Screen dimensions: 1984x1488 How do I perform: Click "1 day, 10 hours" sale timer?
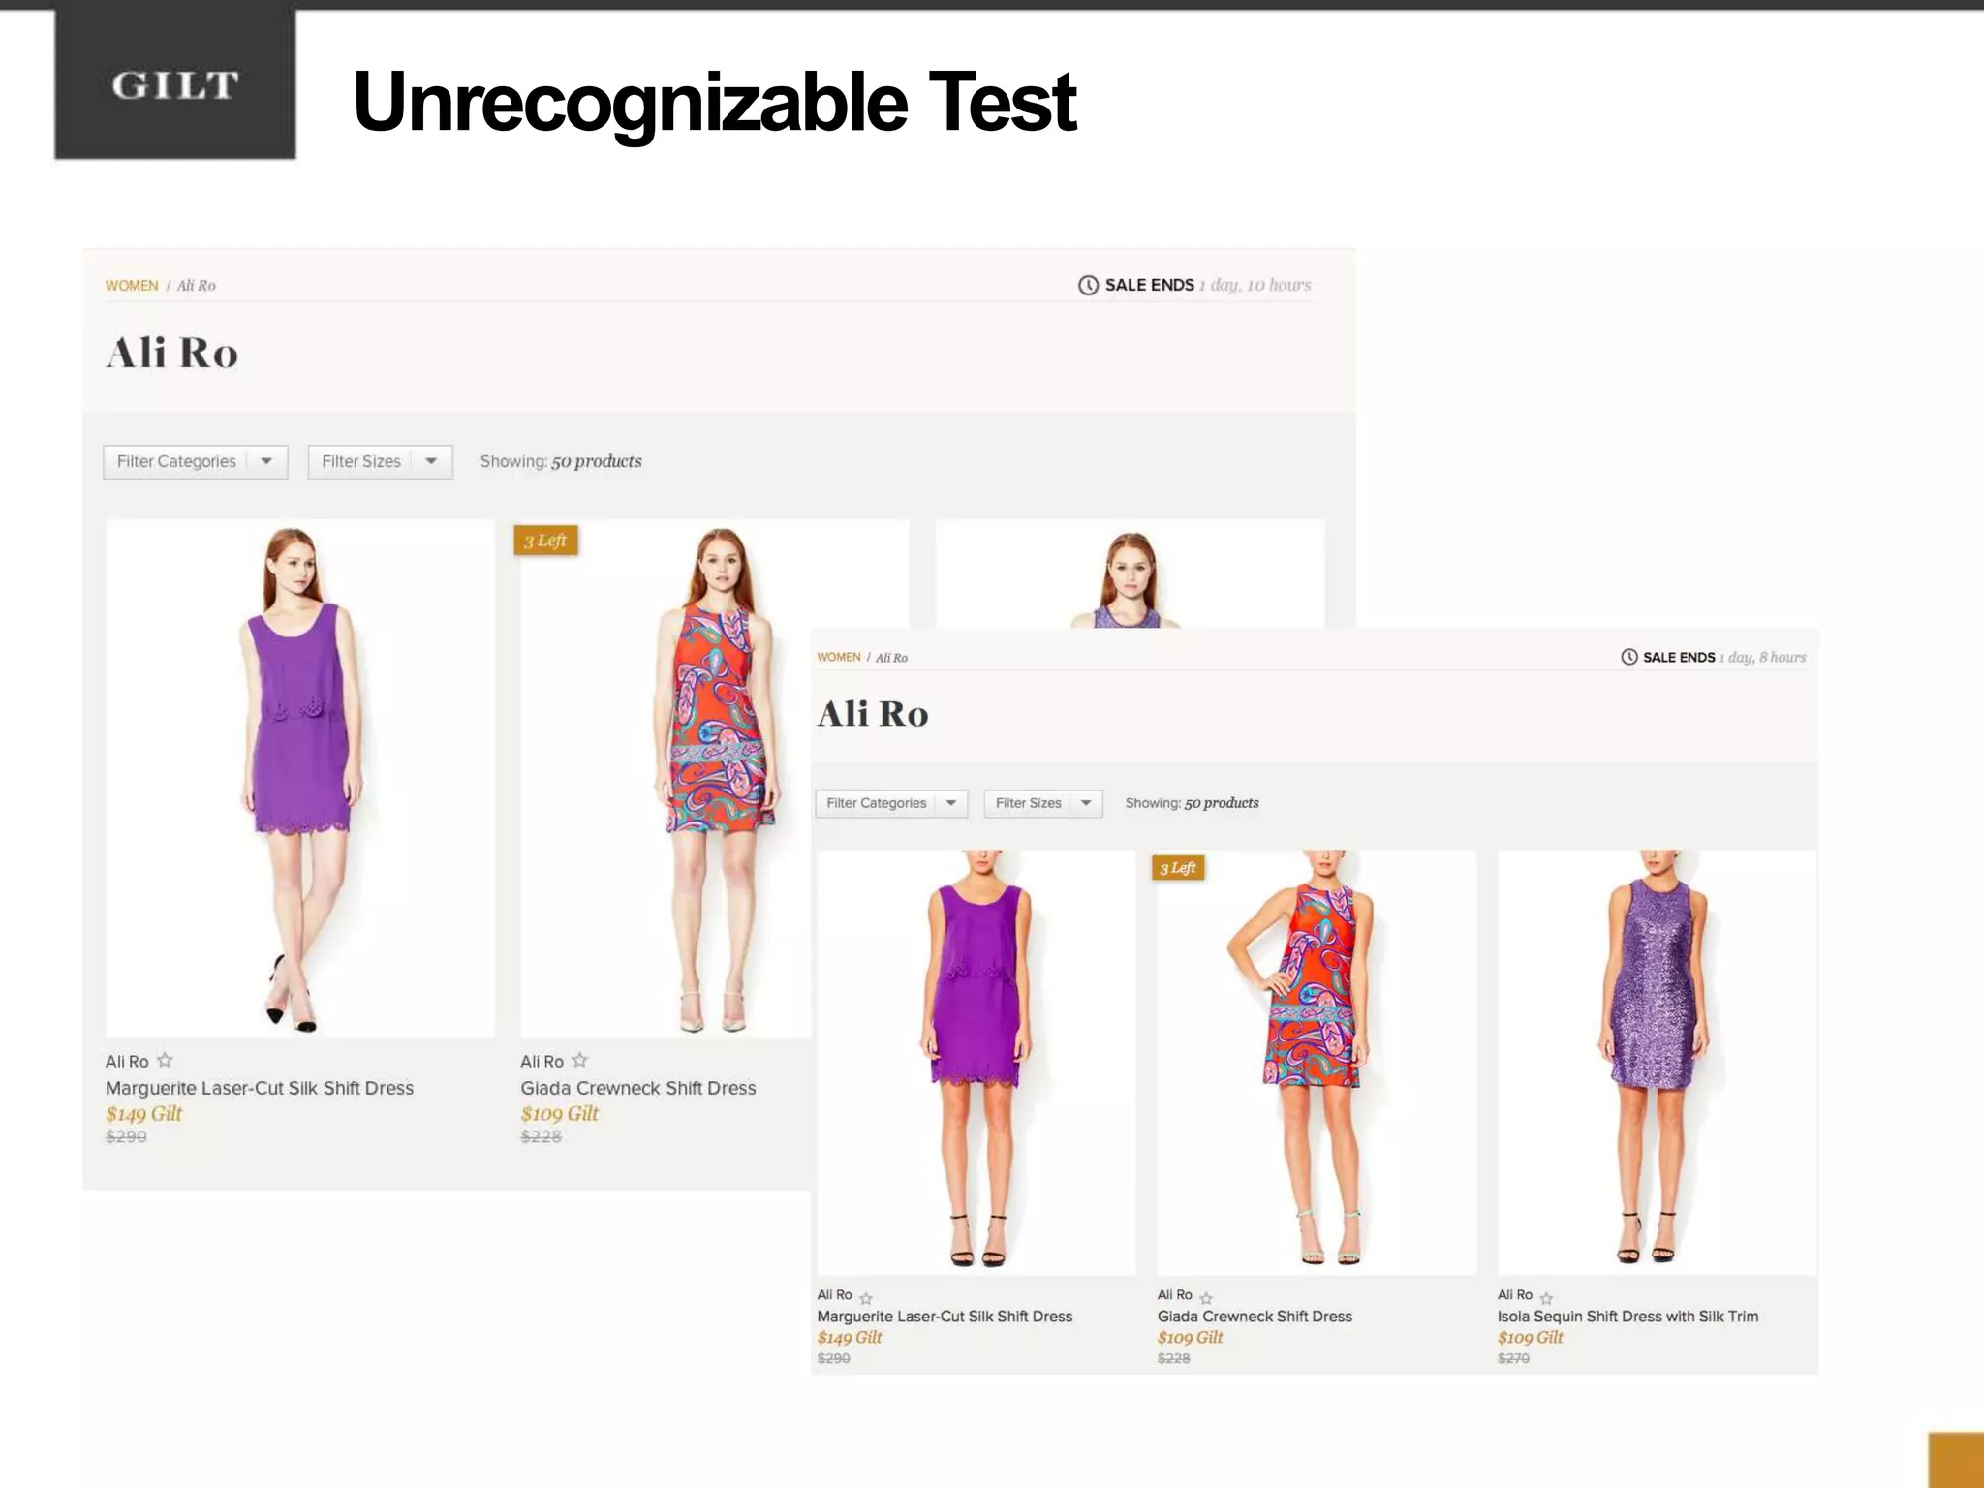1255,285
